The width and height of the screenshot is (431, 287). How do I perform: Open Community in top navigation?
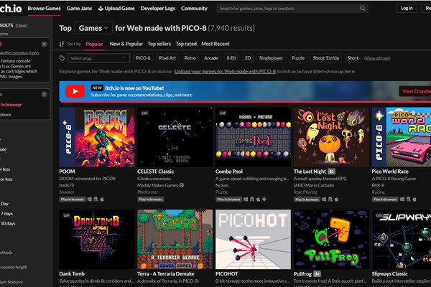click(x=194, y=9)
